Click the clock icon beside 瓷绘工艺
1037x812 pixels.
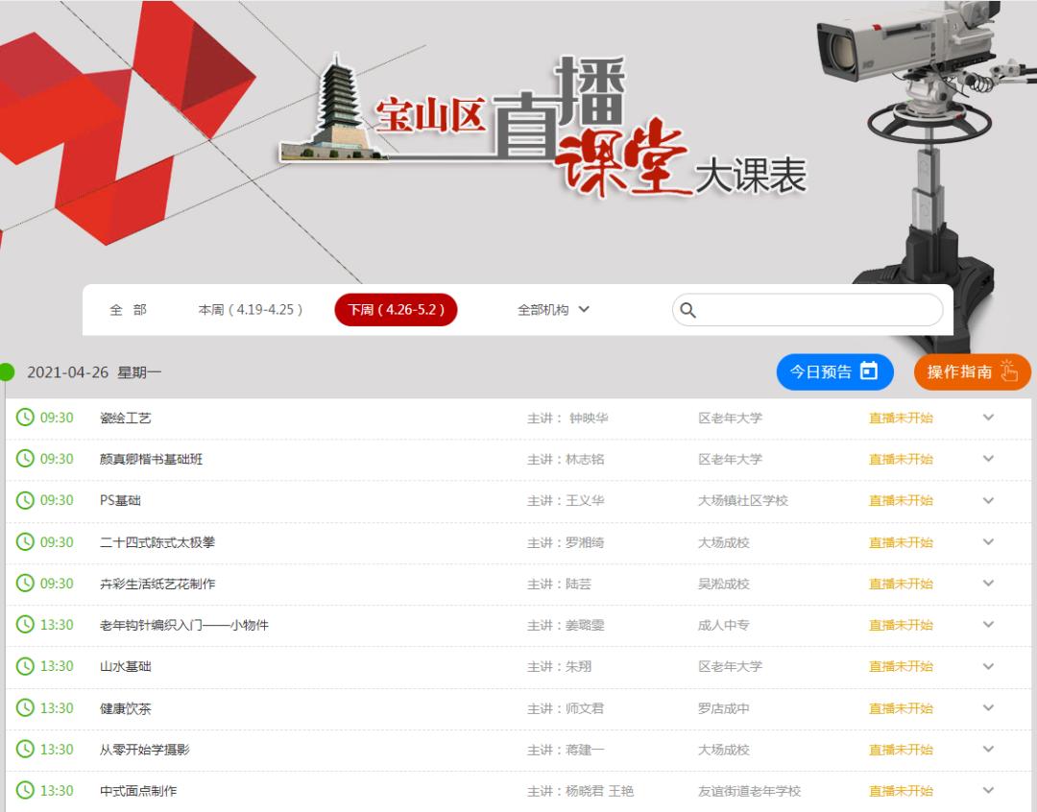[x=25, y=418]
